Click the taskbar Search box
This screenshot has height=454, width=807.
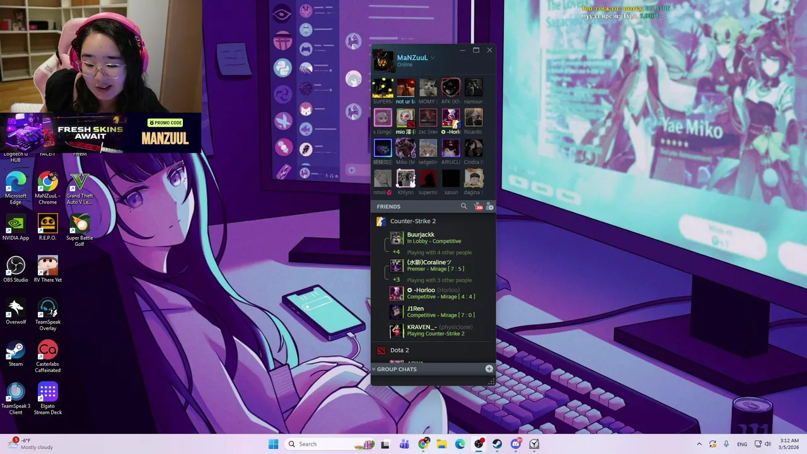[x=330, y=444]
